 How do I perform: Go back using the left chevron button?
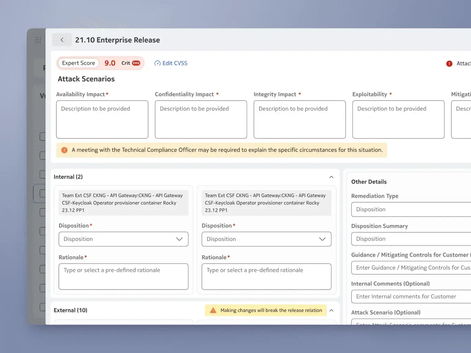pos(62,40)
